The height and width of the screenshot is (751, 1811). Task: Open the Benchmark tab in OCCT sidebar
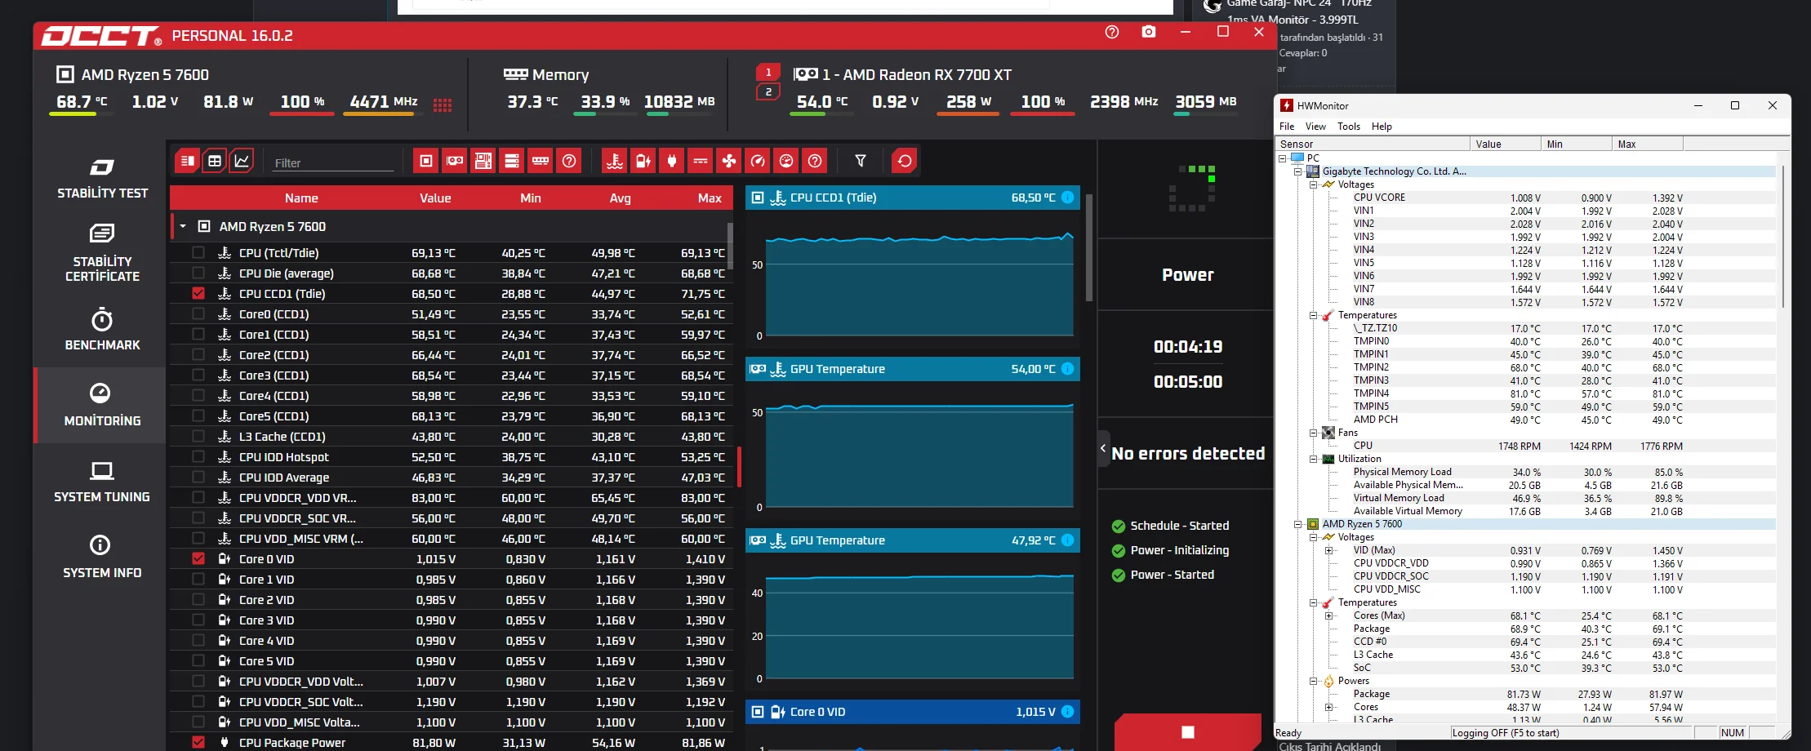click(x=102, y=329)
